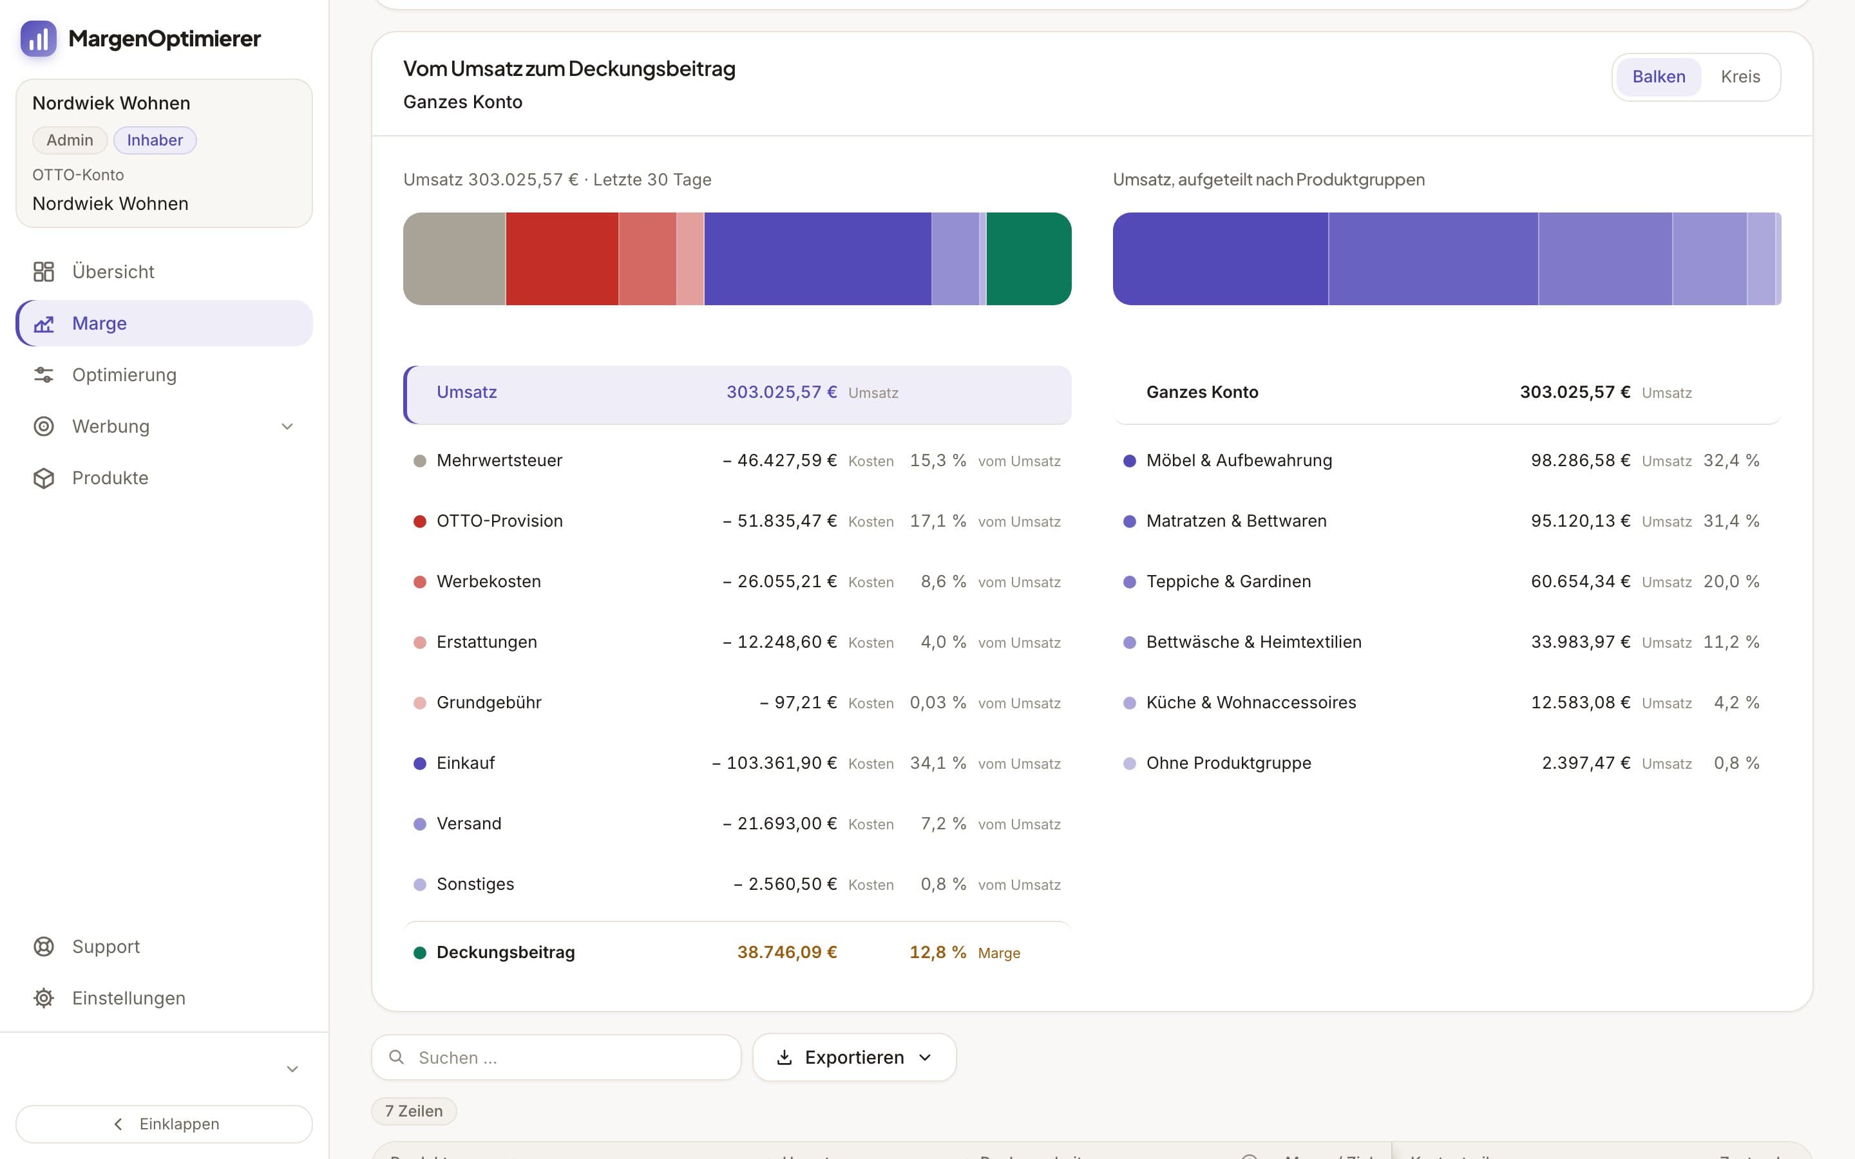Open the Exportieren dropdown arrow
This screenshot has width=1855, height=1159.
(x=925, y=1057)
